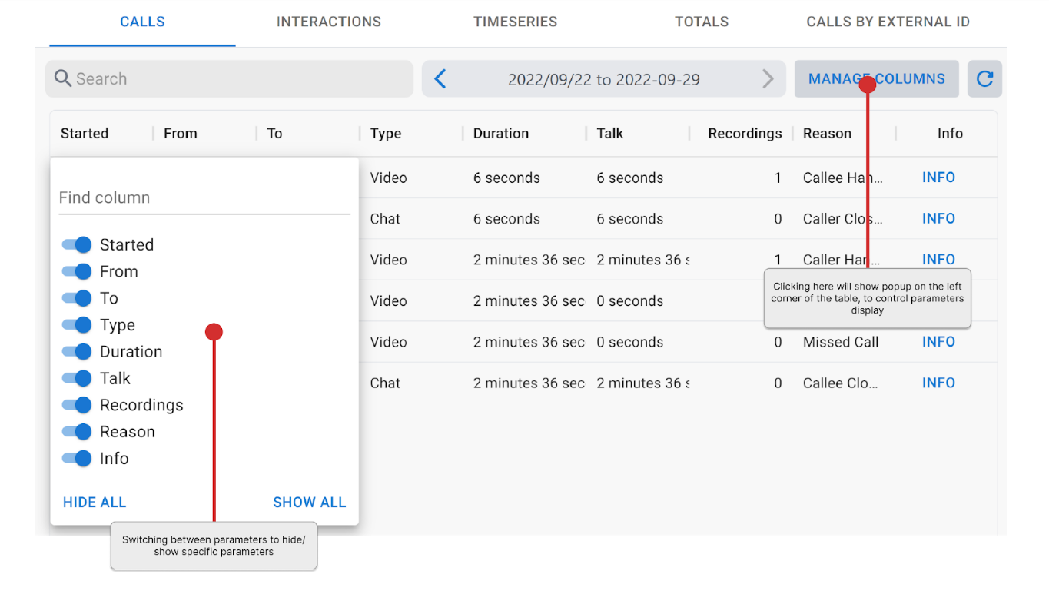
Task: Click the Hide All button
Action: 95,503
